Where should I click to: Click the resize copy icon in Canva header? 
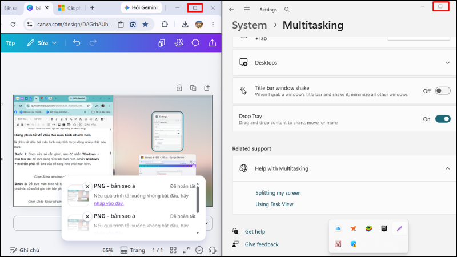[x=162, y=43]
